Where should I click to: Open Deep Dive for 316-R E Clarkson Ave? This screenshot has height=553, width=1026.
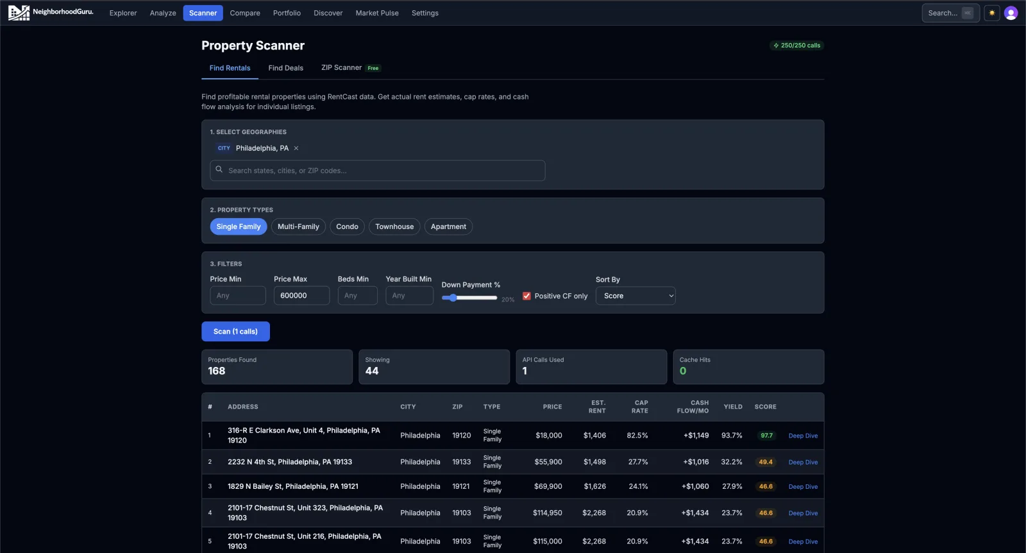[x=803, y=436]
